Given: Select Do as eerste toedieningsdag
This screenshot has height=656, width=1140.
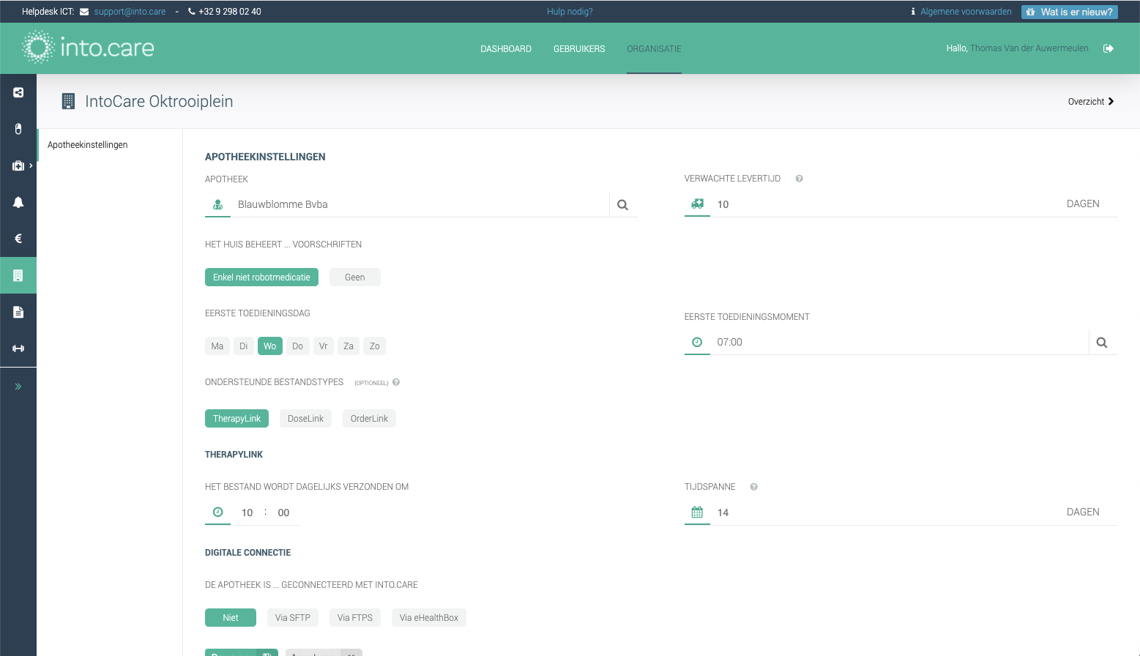Looking at the screenshot, I should click(x=297, y=346).
